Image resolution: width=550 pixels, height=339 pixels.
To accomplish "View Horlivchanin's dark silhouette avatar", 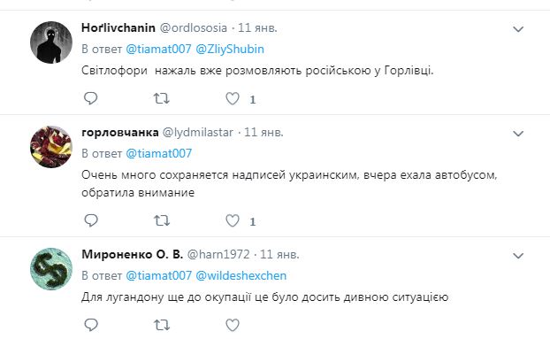I will (x=51, y=42).
